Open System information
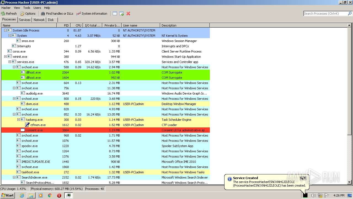The image size is (353, 199). tap(92, 14)
